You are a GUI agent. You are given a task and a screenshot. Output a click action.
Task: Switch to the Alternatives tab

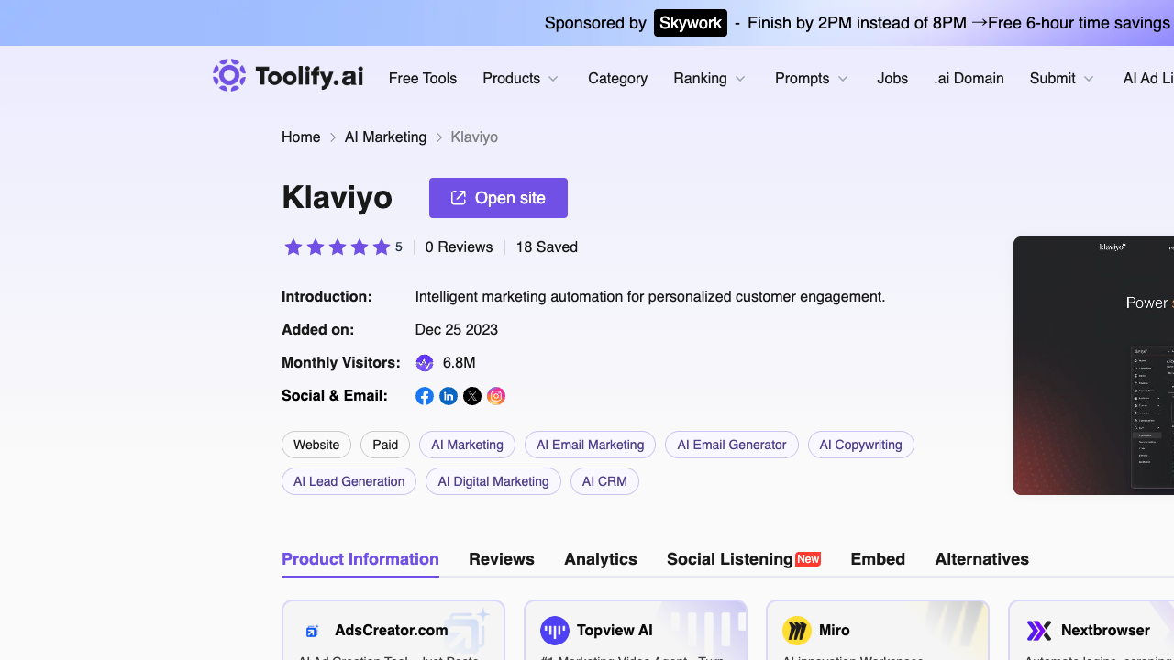(981, 559)
